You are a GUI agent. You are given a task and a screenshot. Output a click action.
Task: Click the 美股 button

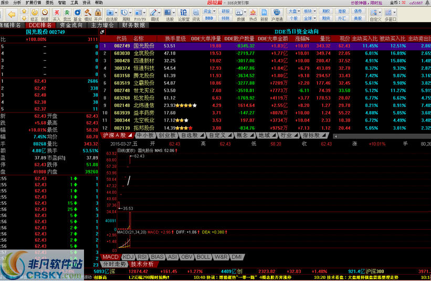click(x=358, y=18)
